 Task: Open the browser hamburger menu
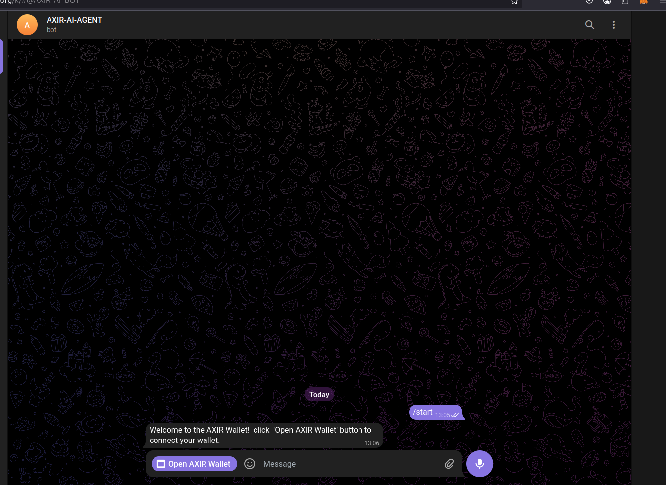click(662, 2)
